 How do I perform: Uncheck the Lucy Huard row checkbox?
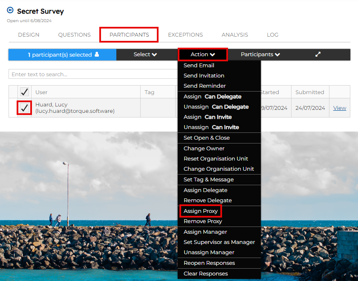pos(24,108)
